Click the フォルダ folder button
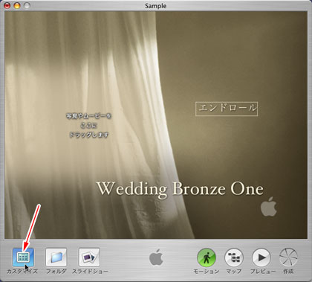Image resolution: width=312 pixels, height=282 pixels. click(x=56, y=257)
